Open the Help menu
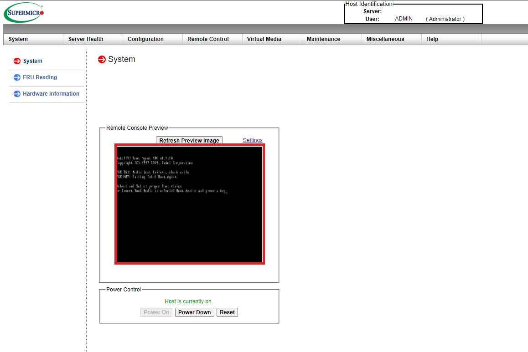The image size is (528, 352). [x=432, y=39]
